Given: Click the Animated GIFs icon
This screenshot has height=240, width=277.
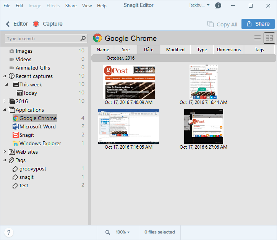Looking at the screenshot, I should (x=12, y=68).
